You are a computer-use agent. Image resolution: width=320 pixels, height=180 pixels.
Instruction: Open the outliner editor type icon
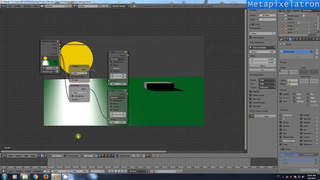coord(282,10)
